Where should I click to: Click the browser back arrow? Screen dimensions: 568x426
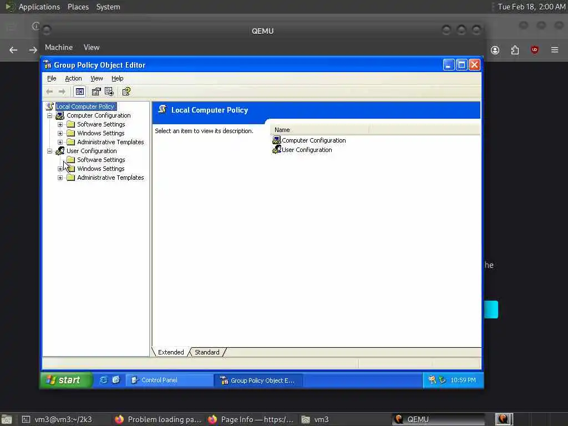pyautogui.click(x=13, y=50)
